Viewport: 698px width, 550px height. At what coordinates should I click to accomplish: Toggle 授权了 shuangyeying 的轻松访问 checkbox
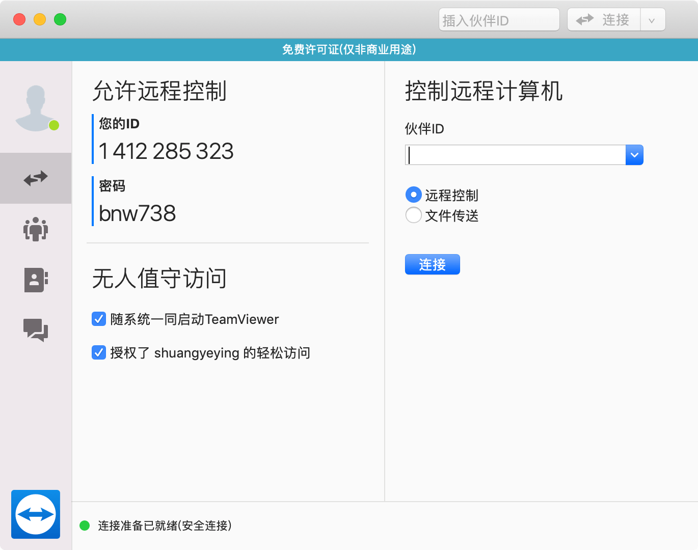[x=99, y=352]
